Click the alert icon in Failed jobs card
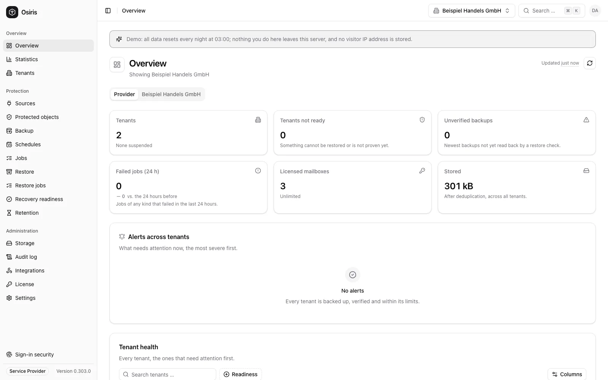Image resolution: width=608 pixels, height=380 pixels. click(x=258, y=171)
